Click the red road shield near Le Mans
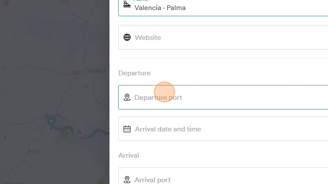 (x=75, y=72)
